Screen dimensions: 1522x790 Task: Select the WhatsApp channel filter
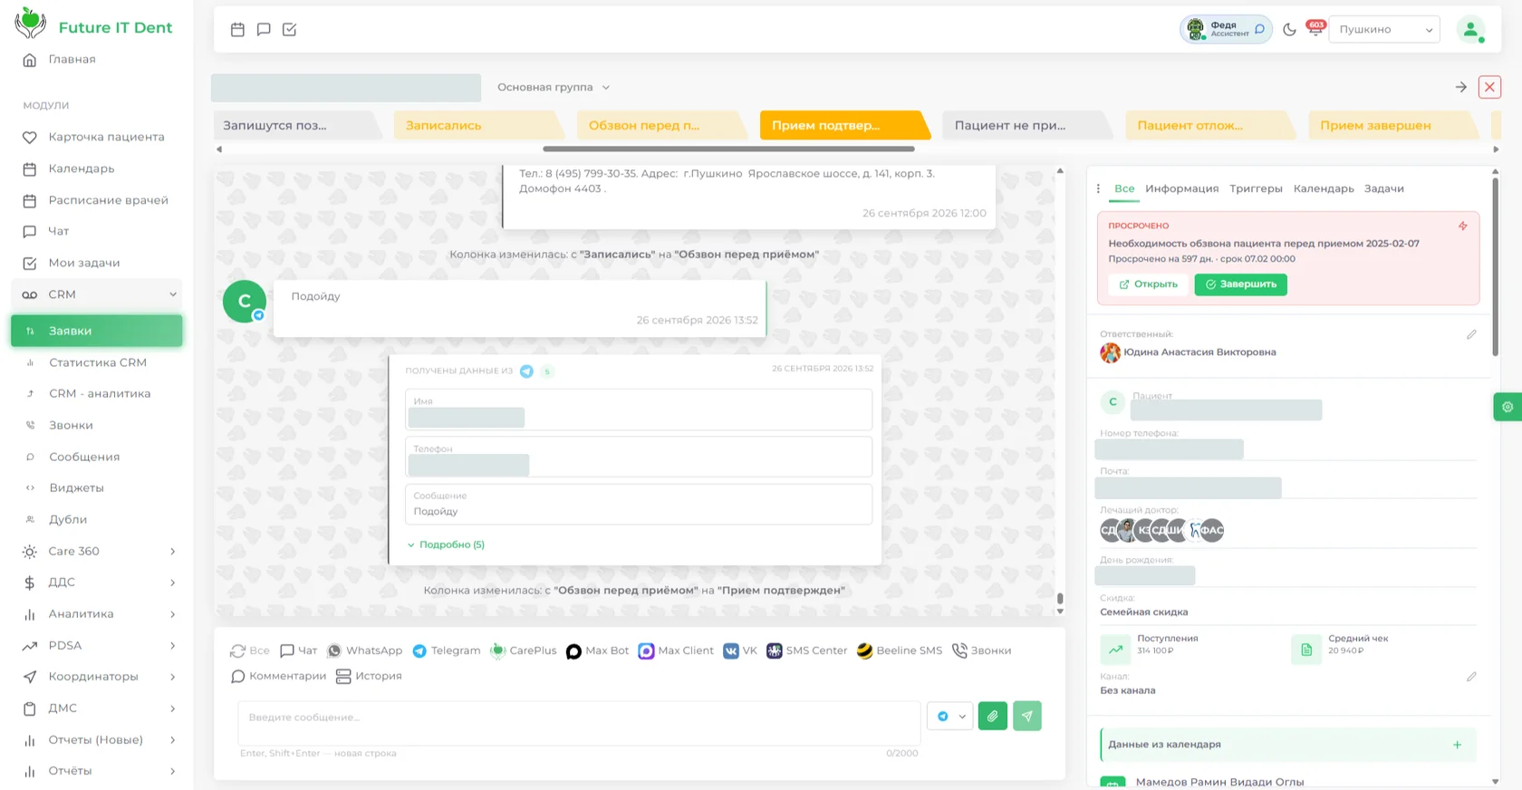[x=365, y=650]
